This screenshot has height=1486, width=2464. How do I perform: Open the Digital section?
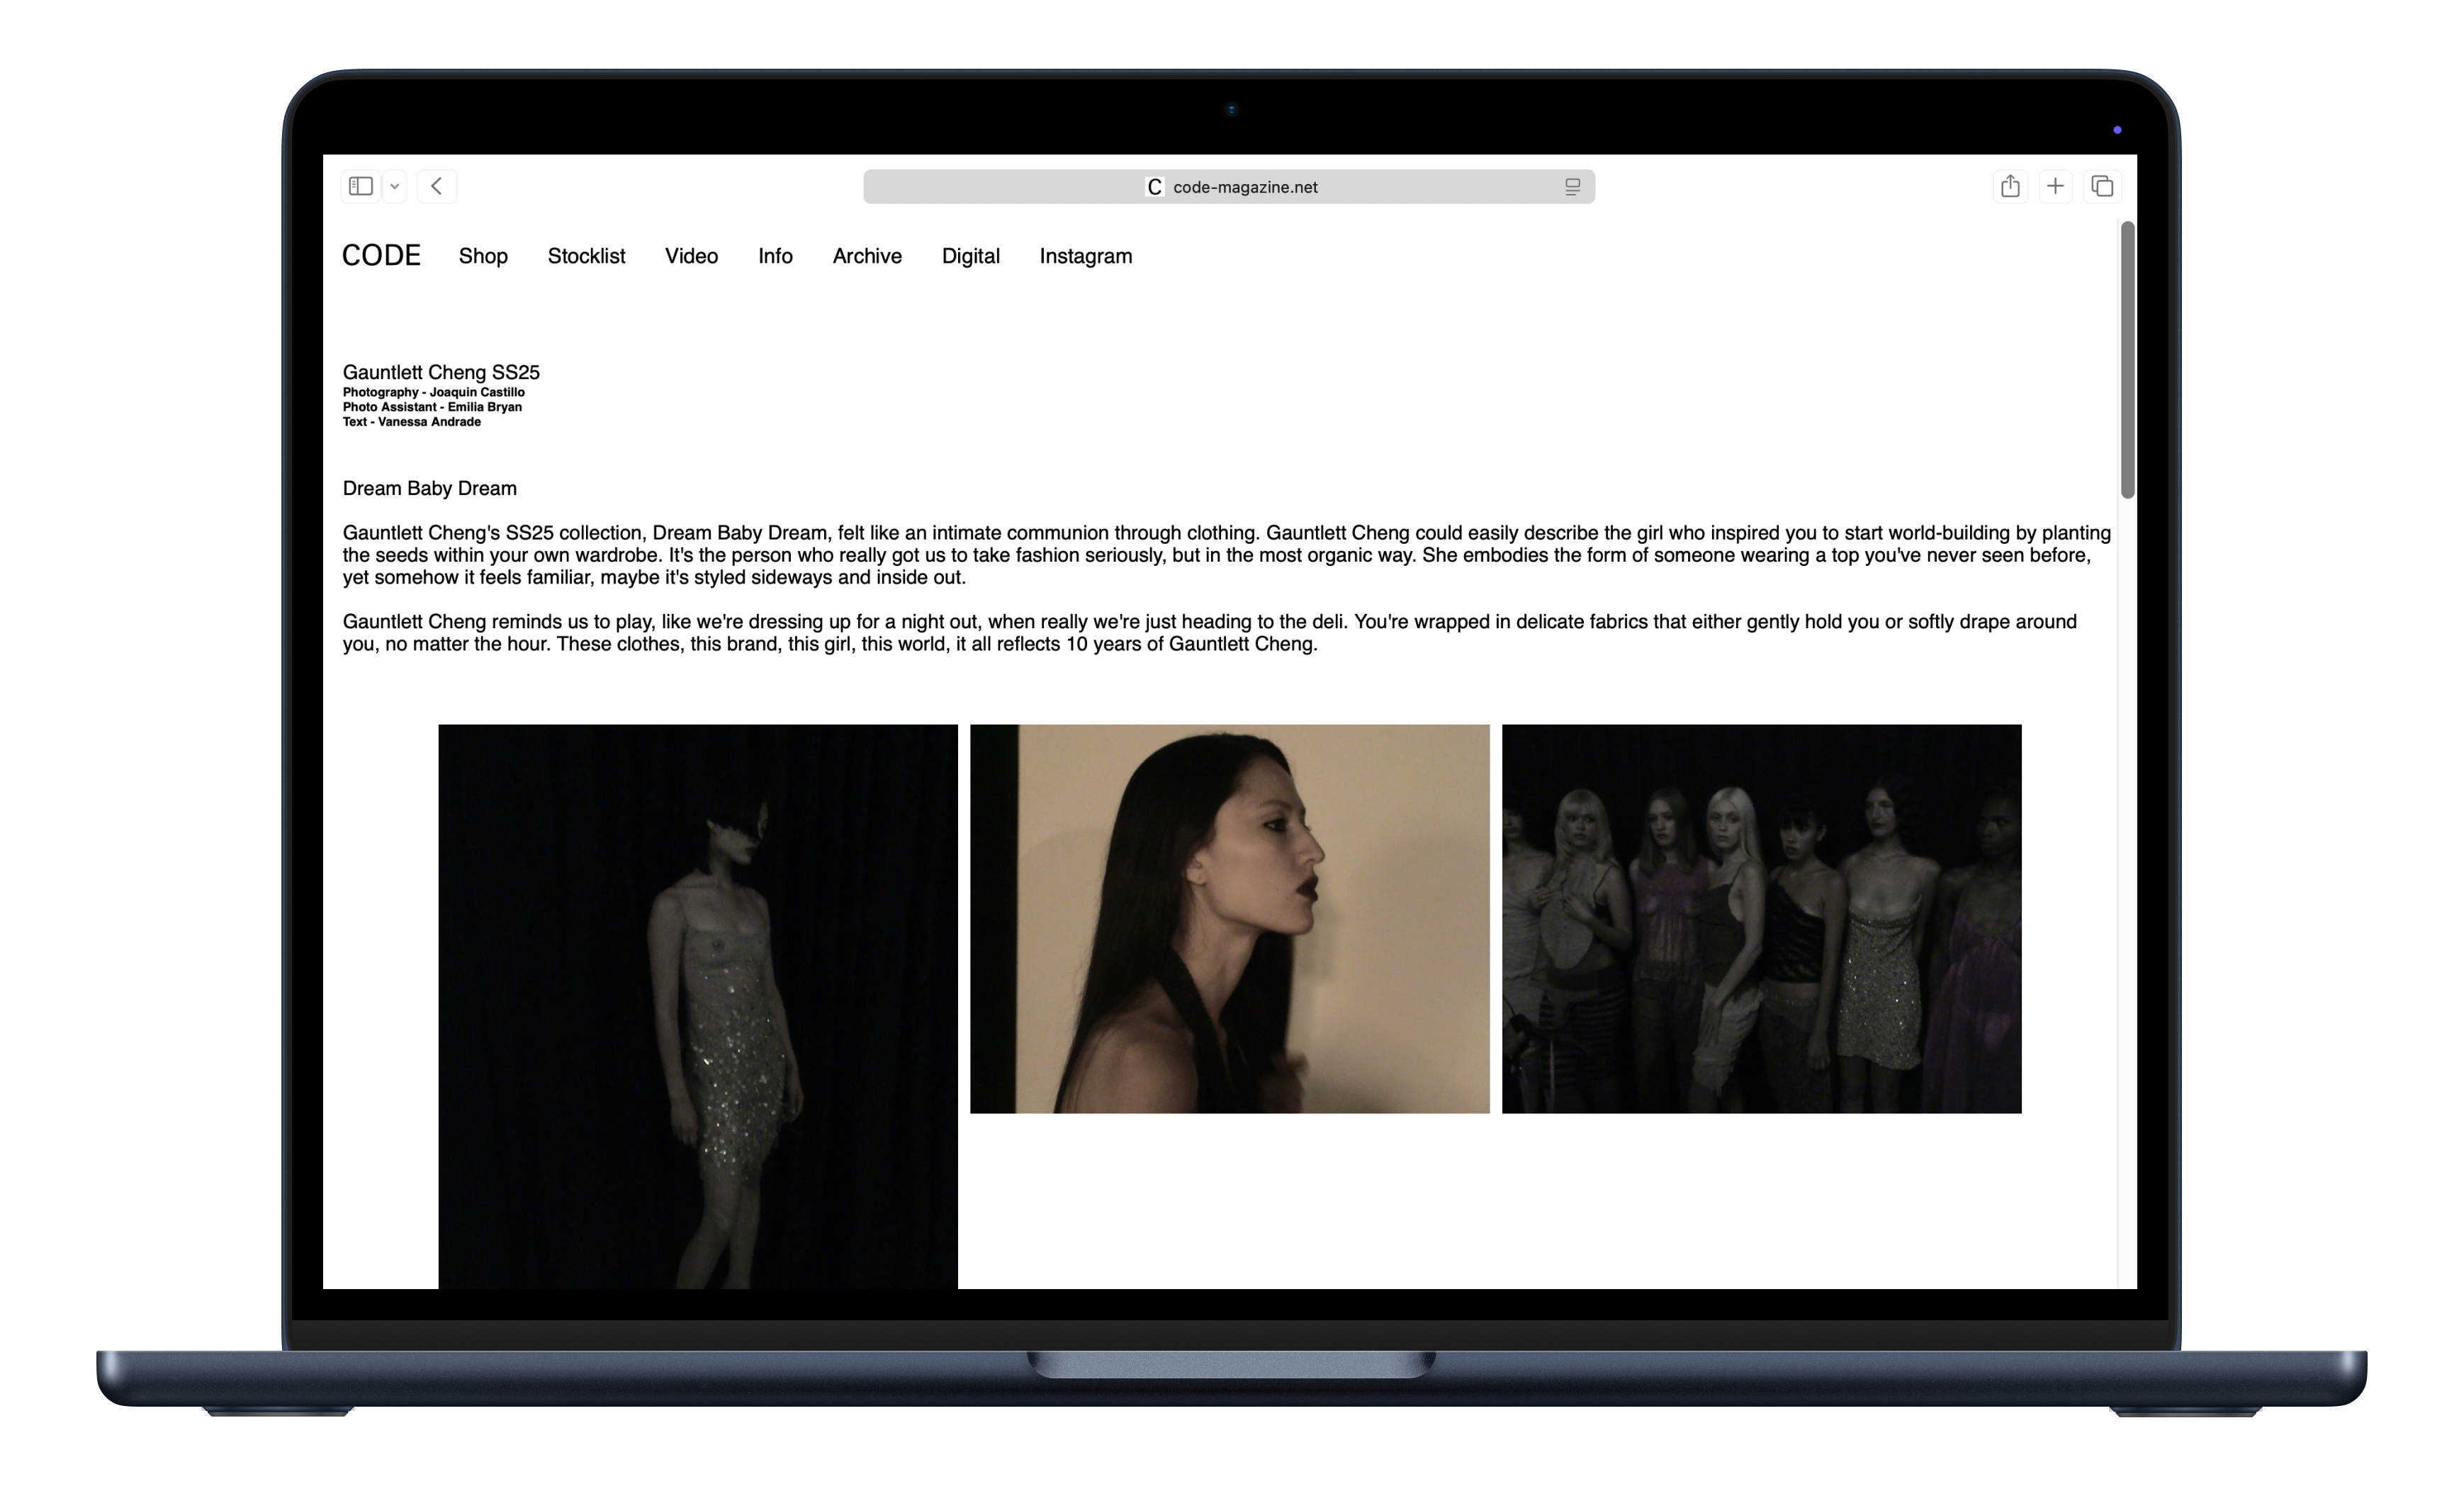click(971, 256)
